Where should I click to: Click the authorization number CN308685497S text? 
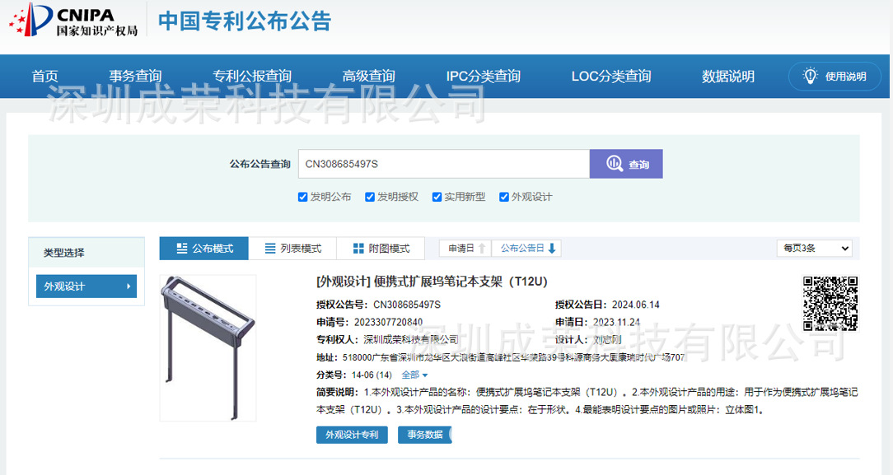click(x=407, y=305)
